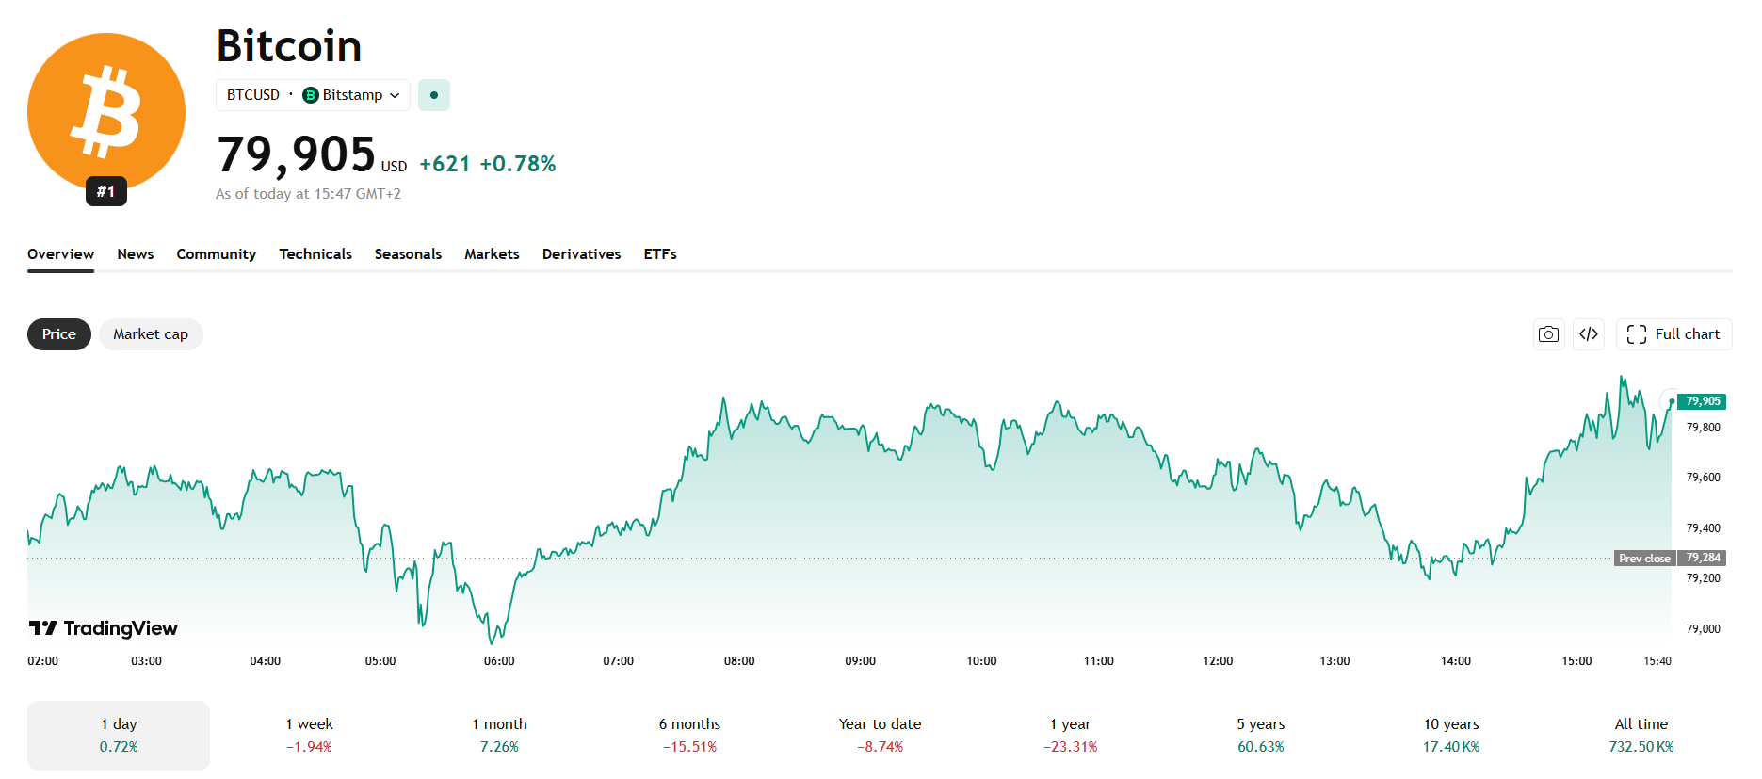Select the 5 years range
Image resolution: width=1762 pixels, height=779 pixels.
(x=1260, y=736)
